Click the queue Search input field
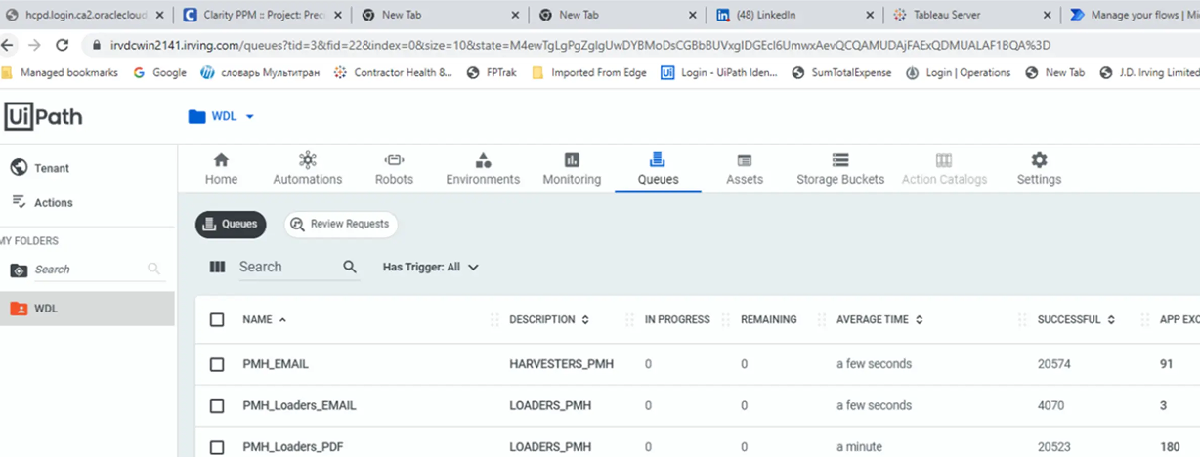This screenshot has height=457, width=1200. pos(288,267)
